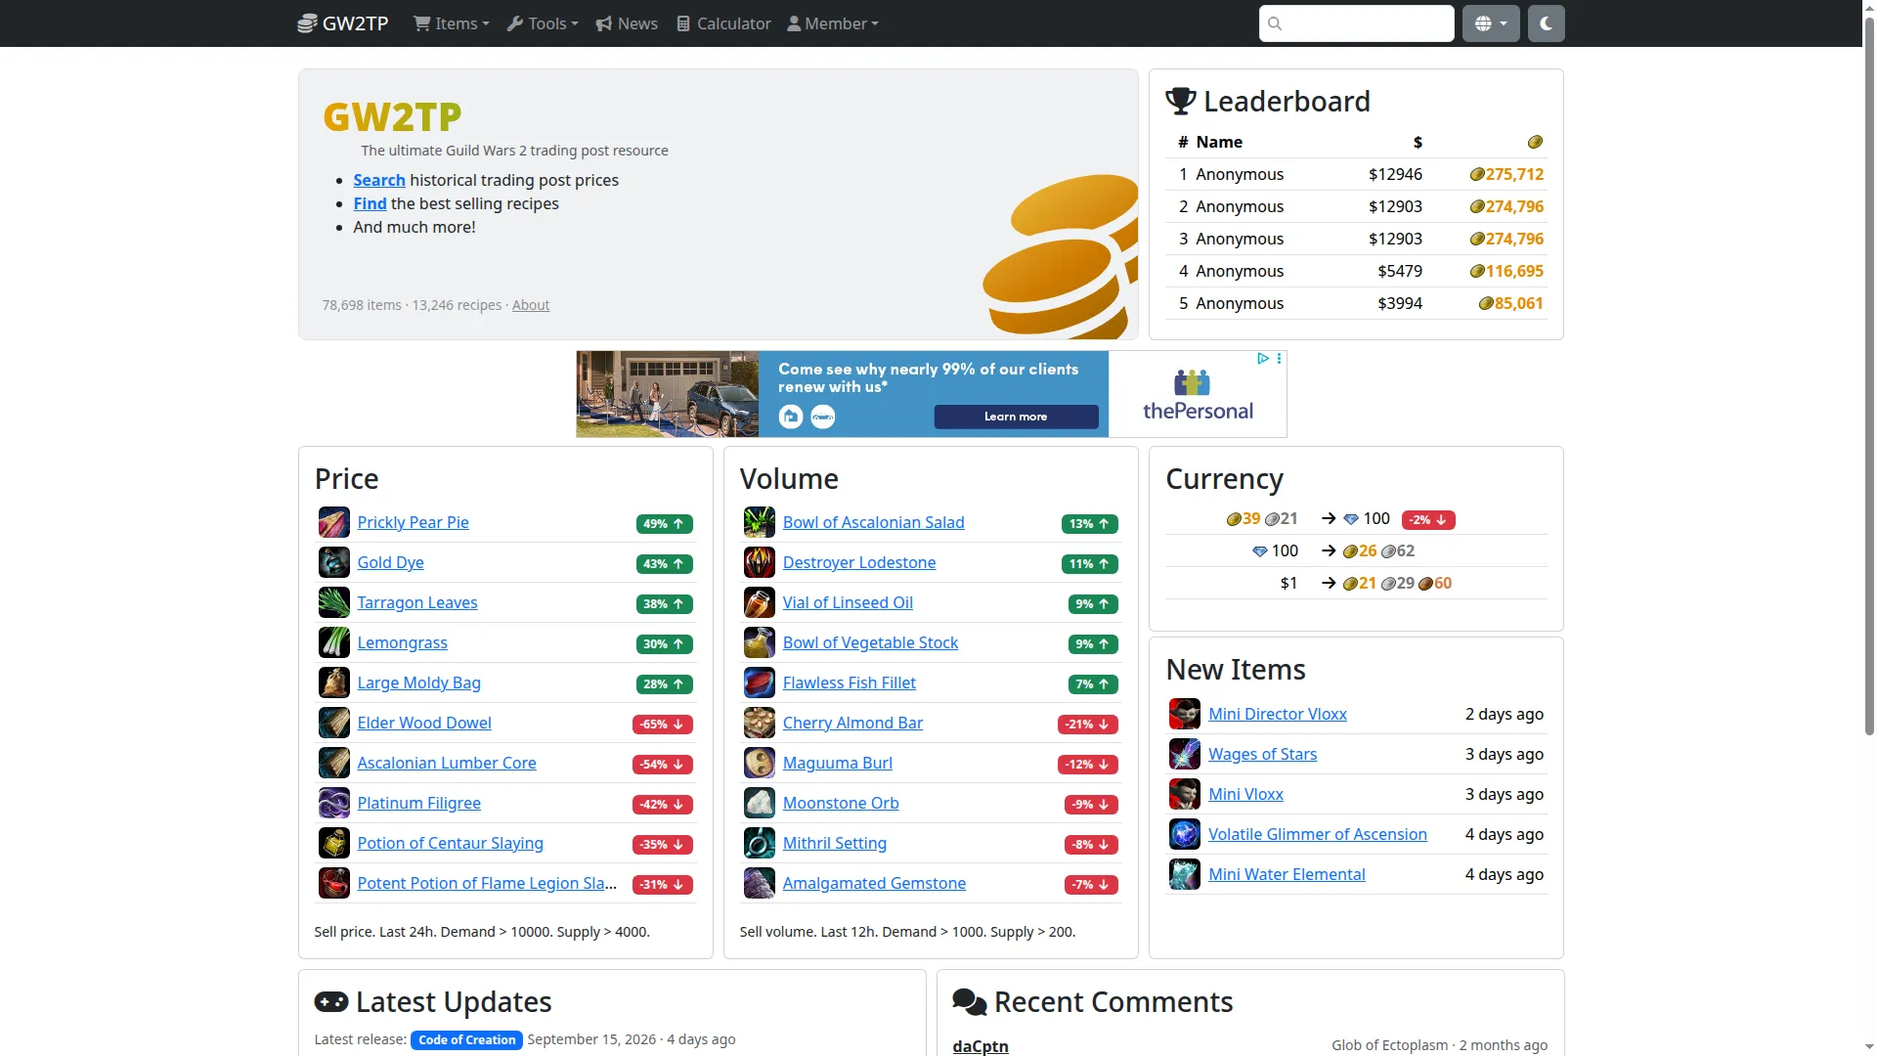1877x1056 pixels.
Task: Expand the Tools dropdown menu
Action: click(543, 23)
